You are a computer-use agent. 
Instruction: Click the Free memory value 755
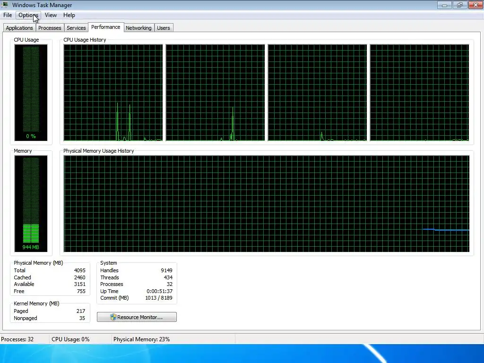click(81, 291)
